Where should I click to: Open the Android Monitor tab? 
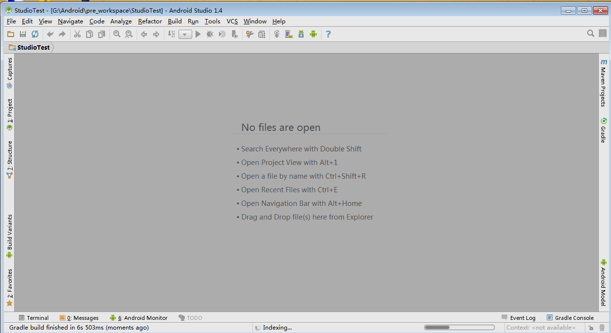[139, 318]
